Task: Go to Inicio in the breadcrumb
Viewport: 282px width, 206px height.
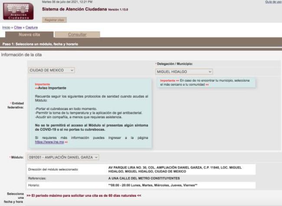Action: click(6, 27)
